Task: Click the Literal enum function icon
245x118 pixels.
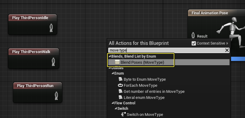Action: (120, 97)
